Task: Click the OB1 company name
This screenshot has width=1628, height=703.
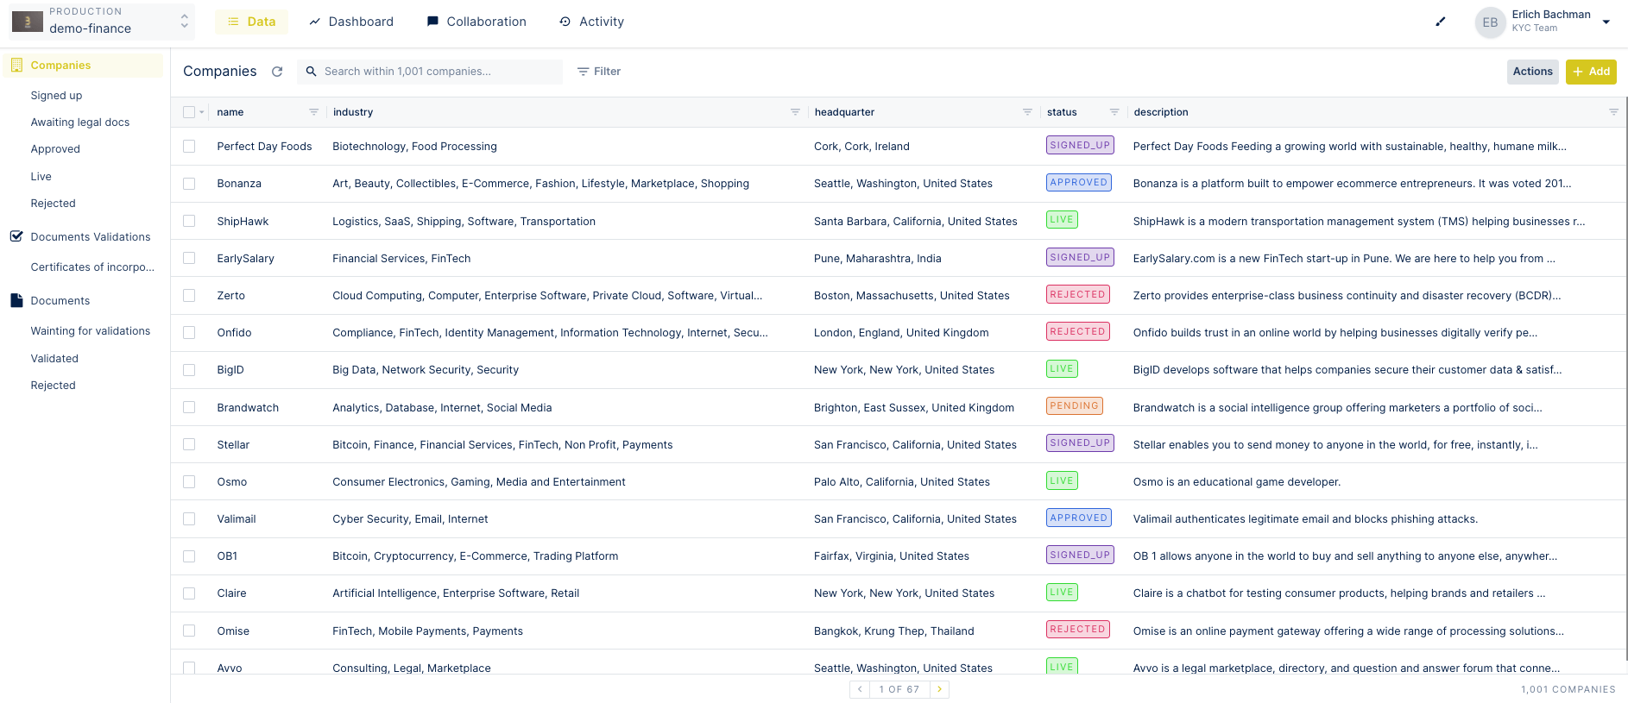Action: pyautogui.click(x=227, y=556)
